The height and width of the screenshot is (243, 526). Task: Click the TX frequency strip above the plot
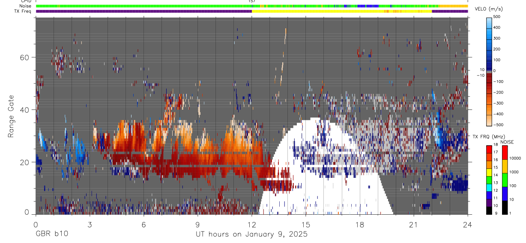pyautogui.click(x=251, y=11)
